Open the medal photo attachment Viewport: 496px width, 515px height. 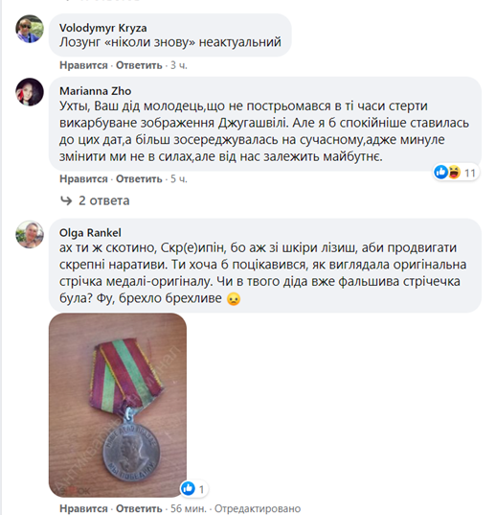118,405
